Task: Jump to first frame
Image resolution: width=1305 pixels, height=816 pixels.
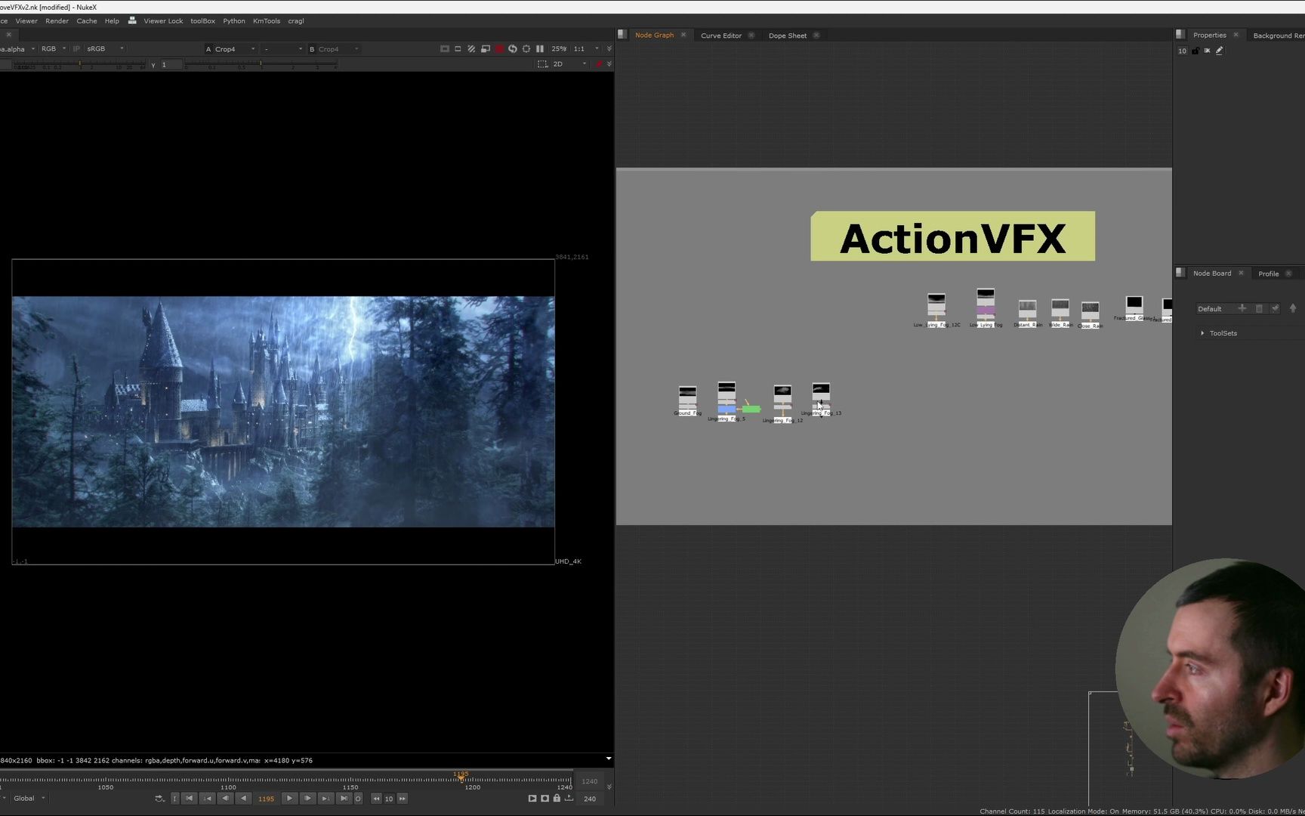Action: pos(190,799)
